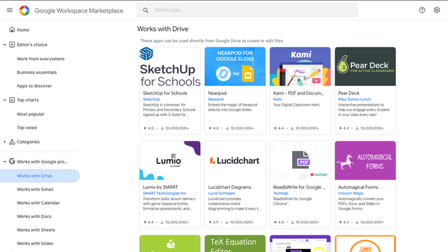The height and width of the screenshot is (252, 448).
Task: Click the Categories shapes icon
Action: 12,142
